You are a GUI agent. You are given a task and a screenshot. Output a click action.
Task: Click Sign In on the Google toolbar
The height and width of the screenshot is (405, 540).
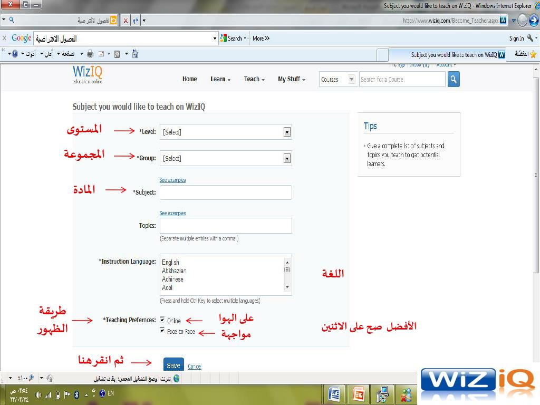click(517, 38)
